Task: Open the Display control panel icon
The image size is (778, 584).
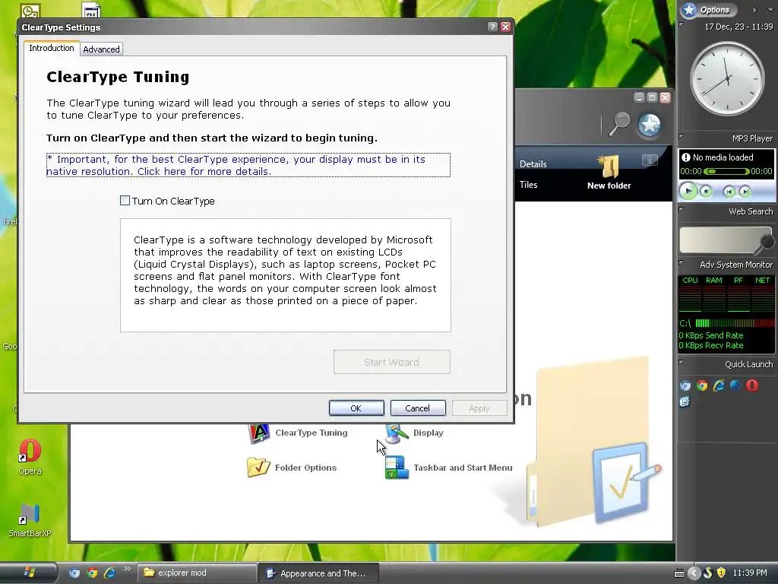Action: (397, 433)
